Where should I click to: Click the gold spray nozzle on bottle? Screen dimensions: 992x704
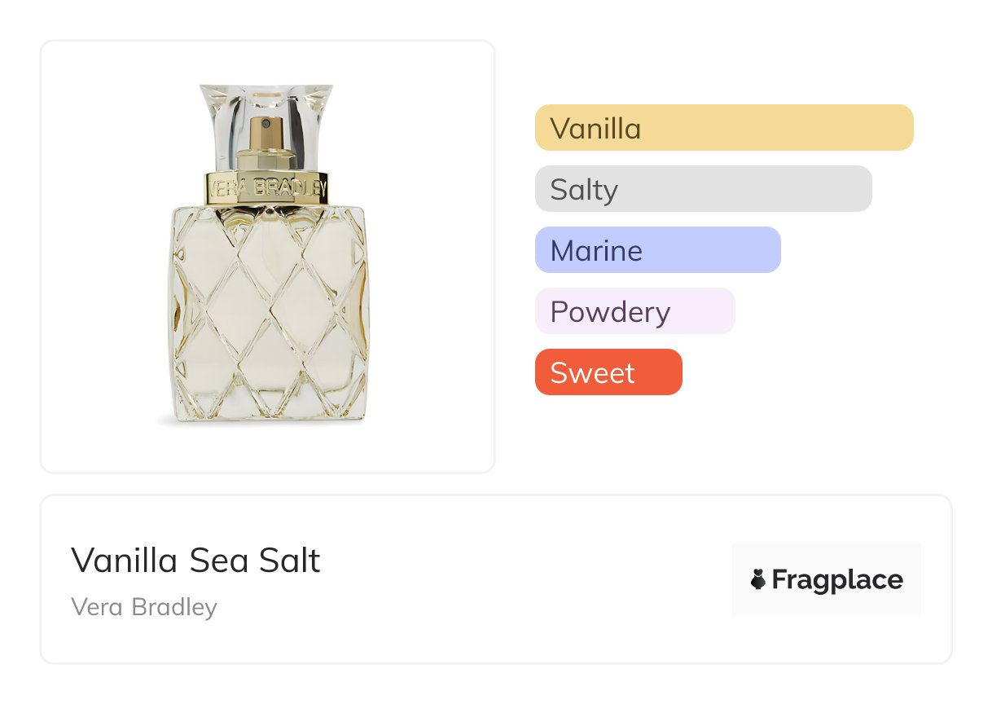click(x=266, y=133)
